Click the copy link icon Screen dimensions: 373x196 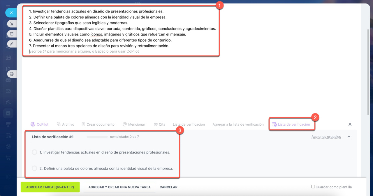(x=11, y=44)
